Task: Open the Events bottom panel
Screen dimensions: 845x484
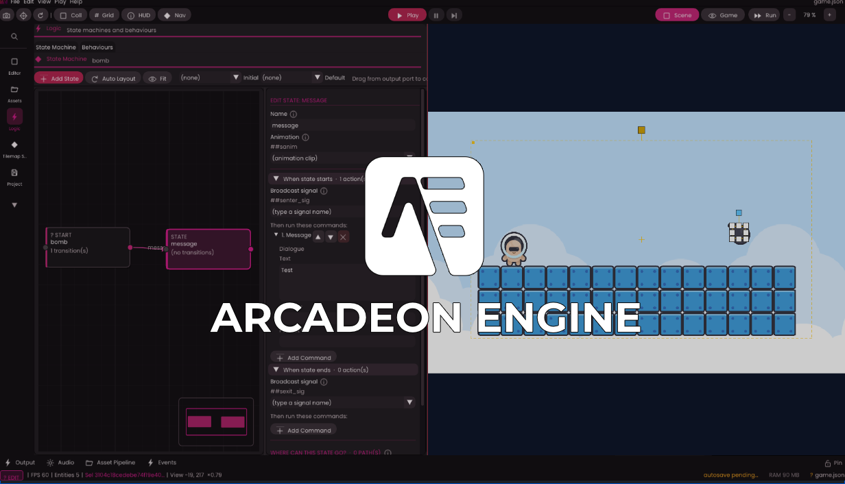Action: (162, 463)
